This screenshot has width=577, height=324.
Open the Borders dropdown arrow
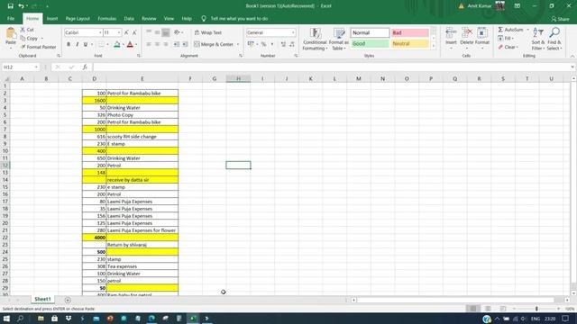tap(107, 44)
